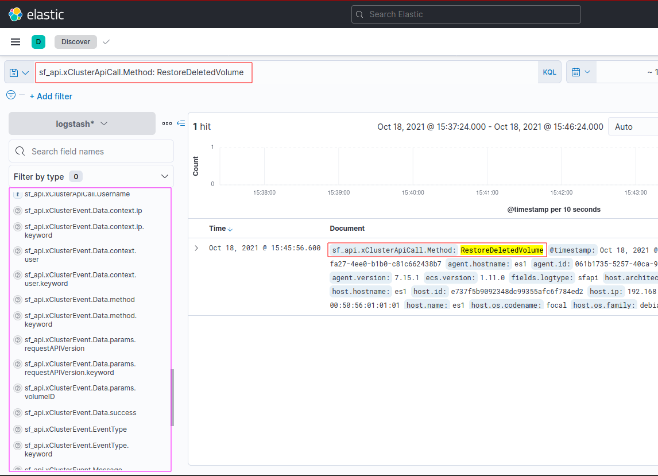Click the Discover breadcrumb
Image resolution: width=658 pixels, height=476 pixels.
(x=76, y=41)
